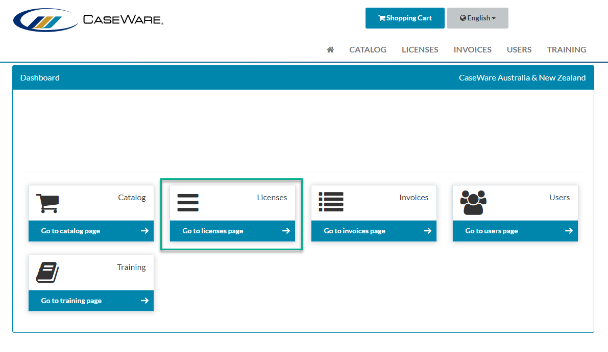Click the CaseWare Australia & New Zealand text
The height and width of the screenshot is (352, 608).
coord(522,78)
